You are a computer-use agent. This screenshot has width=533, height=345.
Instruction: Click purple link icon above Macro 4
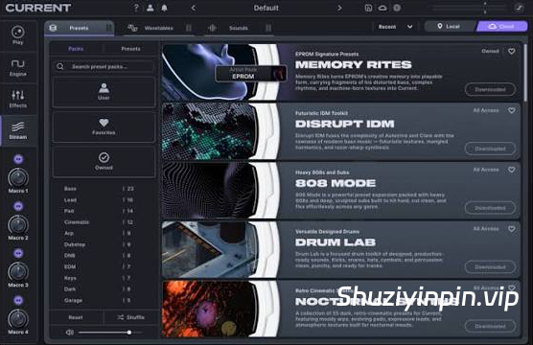click(x=18, y=301)
